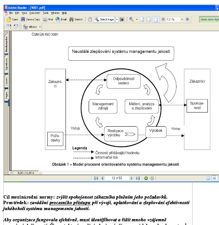Open the Bookmarks side tab

[x=6, y=44]
